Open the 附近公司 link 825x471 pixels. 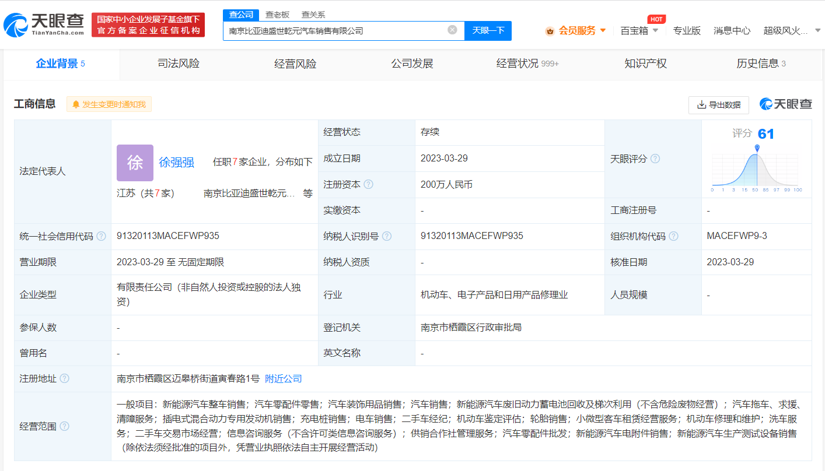pos(283,378)
